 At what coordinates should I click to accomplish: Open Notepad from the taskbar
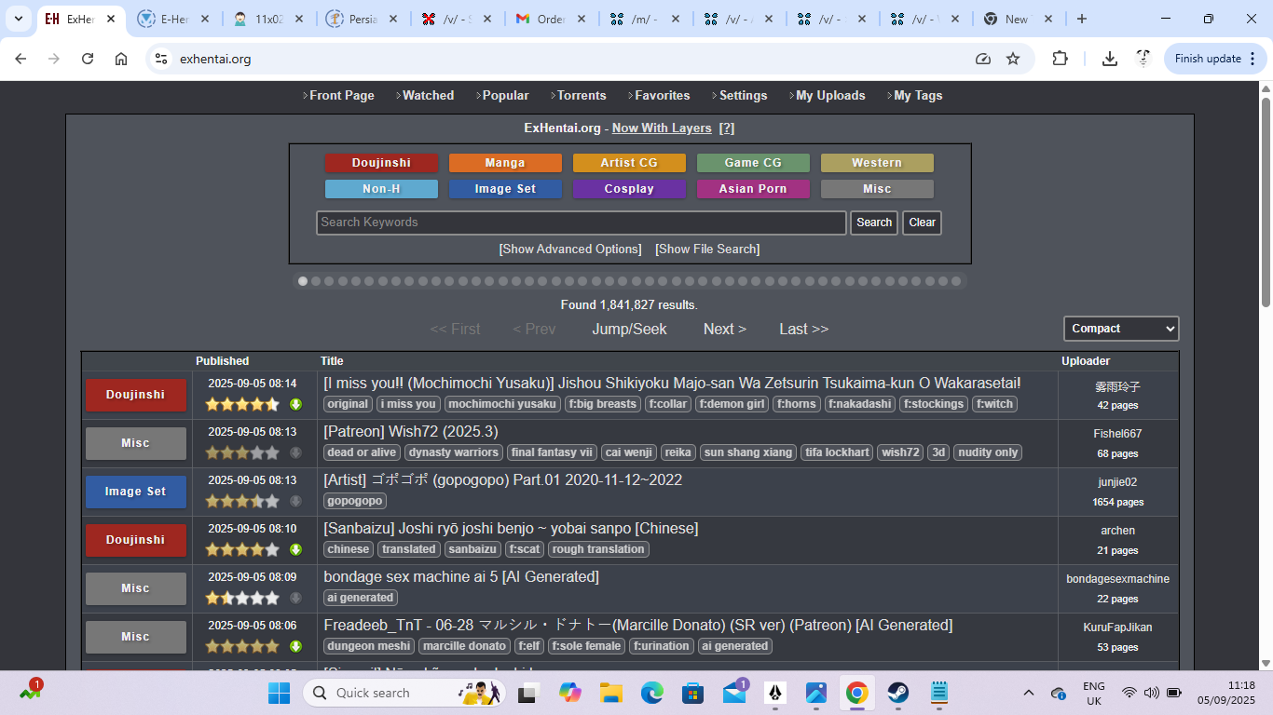(938, 693)
